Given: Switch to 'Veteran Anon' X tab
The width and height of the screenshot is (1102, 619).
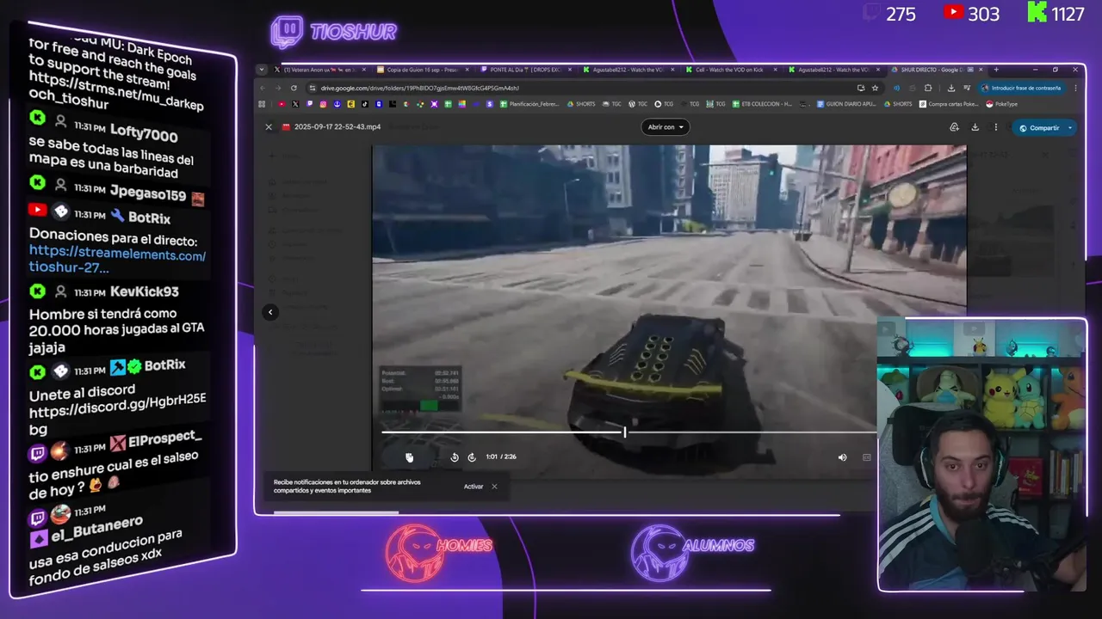Looking at the screenshot, I should point(319,70).
